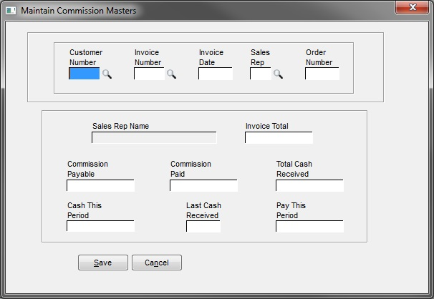Image resolution: width=434 pixels, height=299 pixels.
Task: Click the window icon in the title bar
Action: point(11,11)
